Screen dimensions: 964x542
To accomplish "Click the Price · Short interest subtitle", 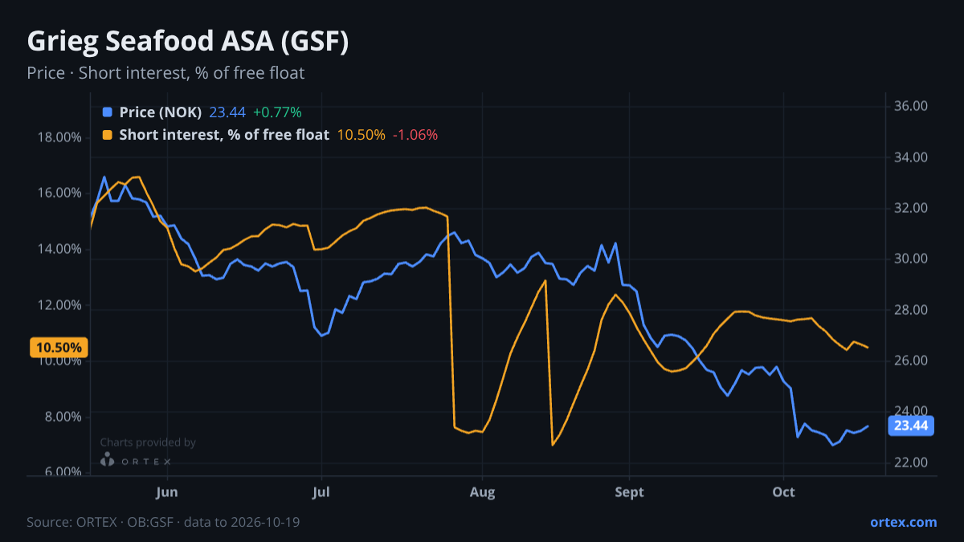I will [x=165, y=73].
